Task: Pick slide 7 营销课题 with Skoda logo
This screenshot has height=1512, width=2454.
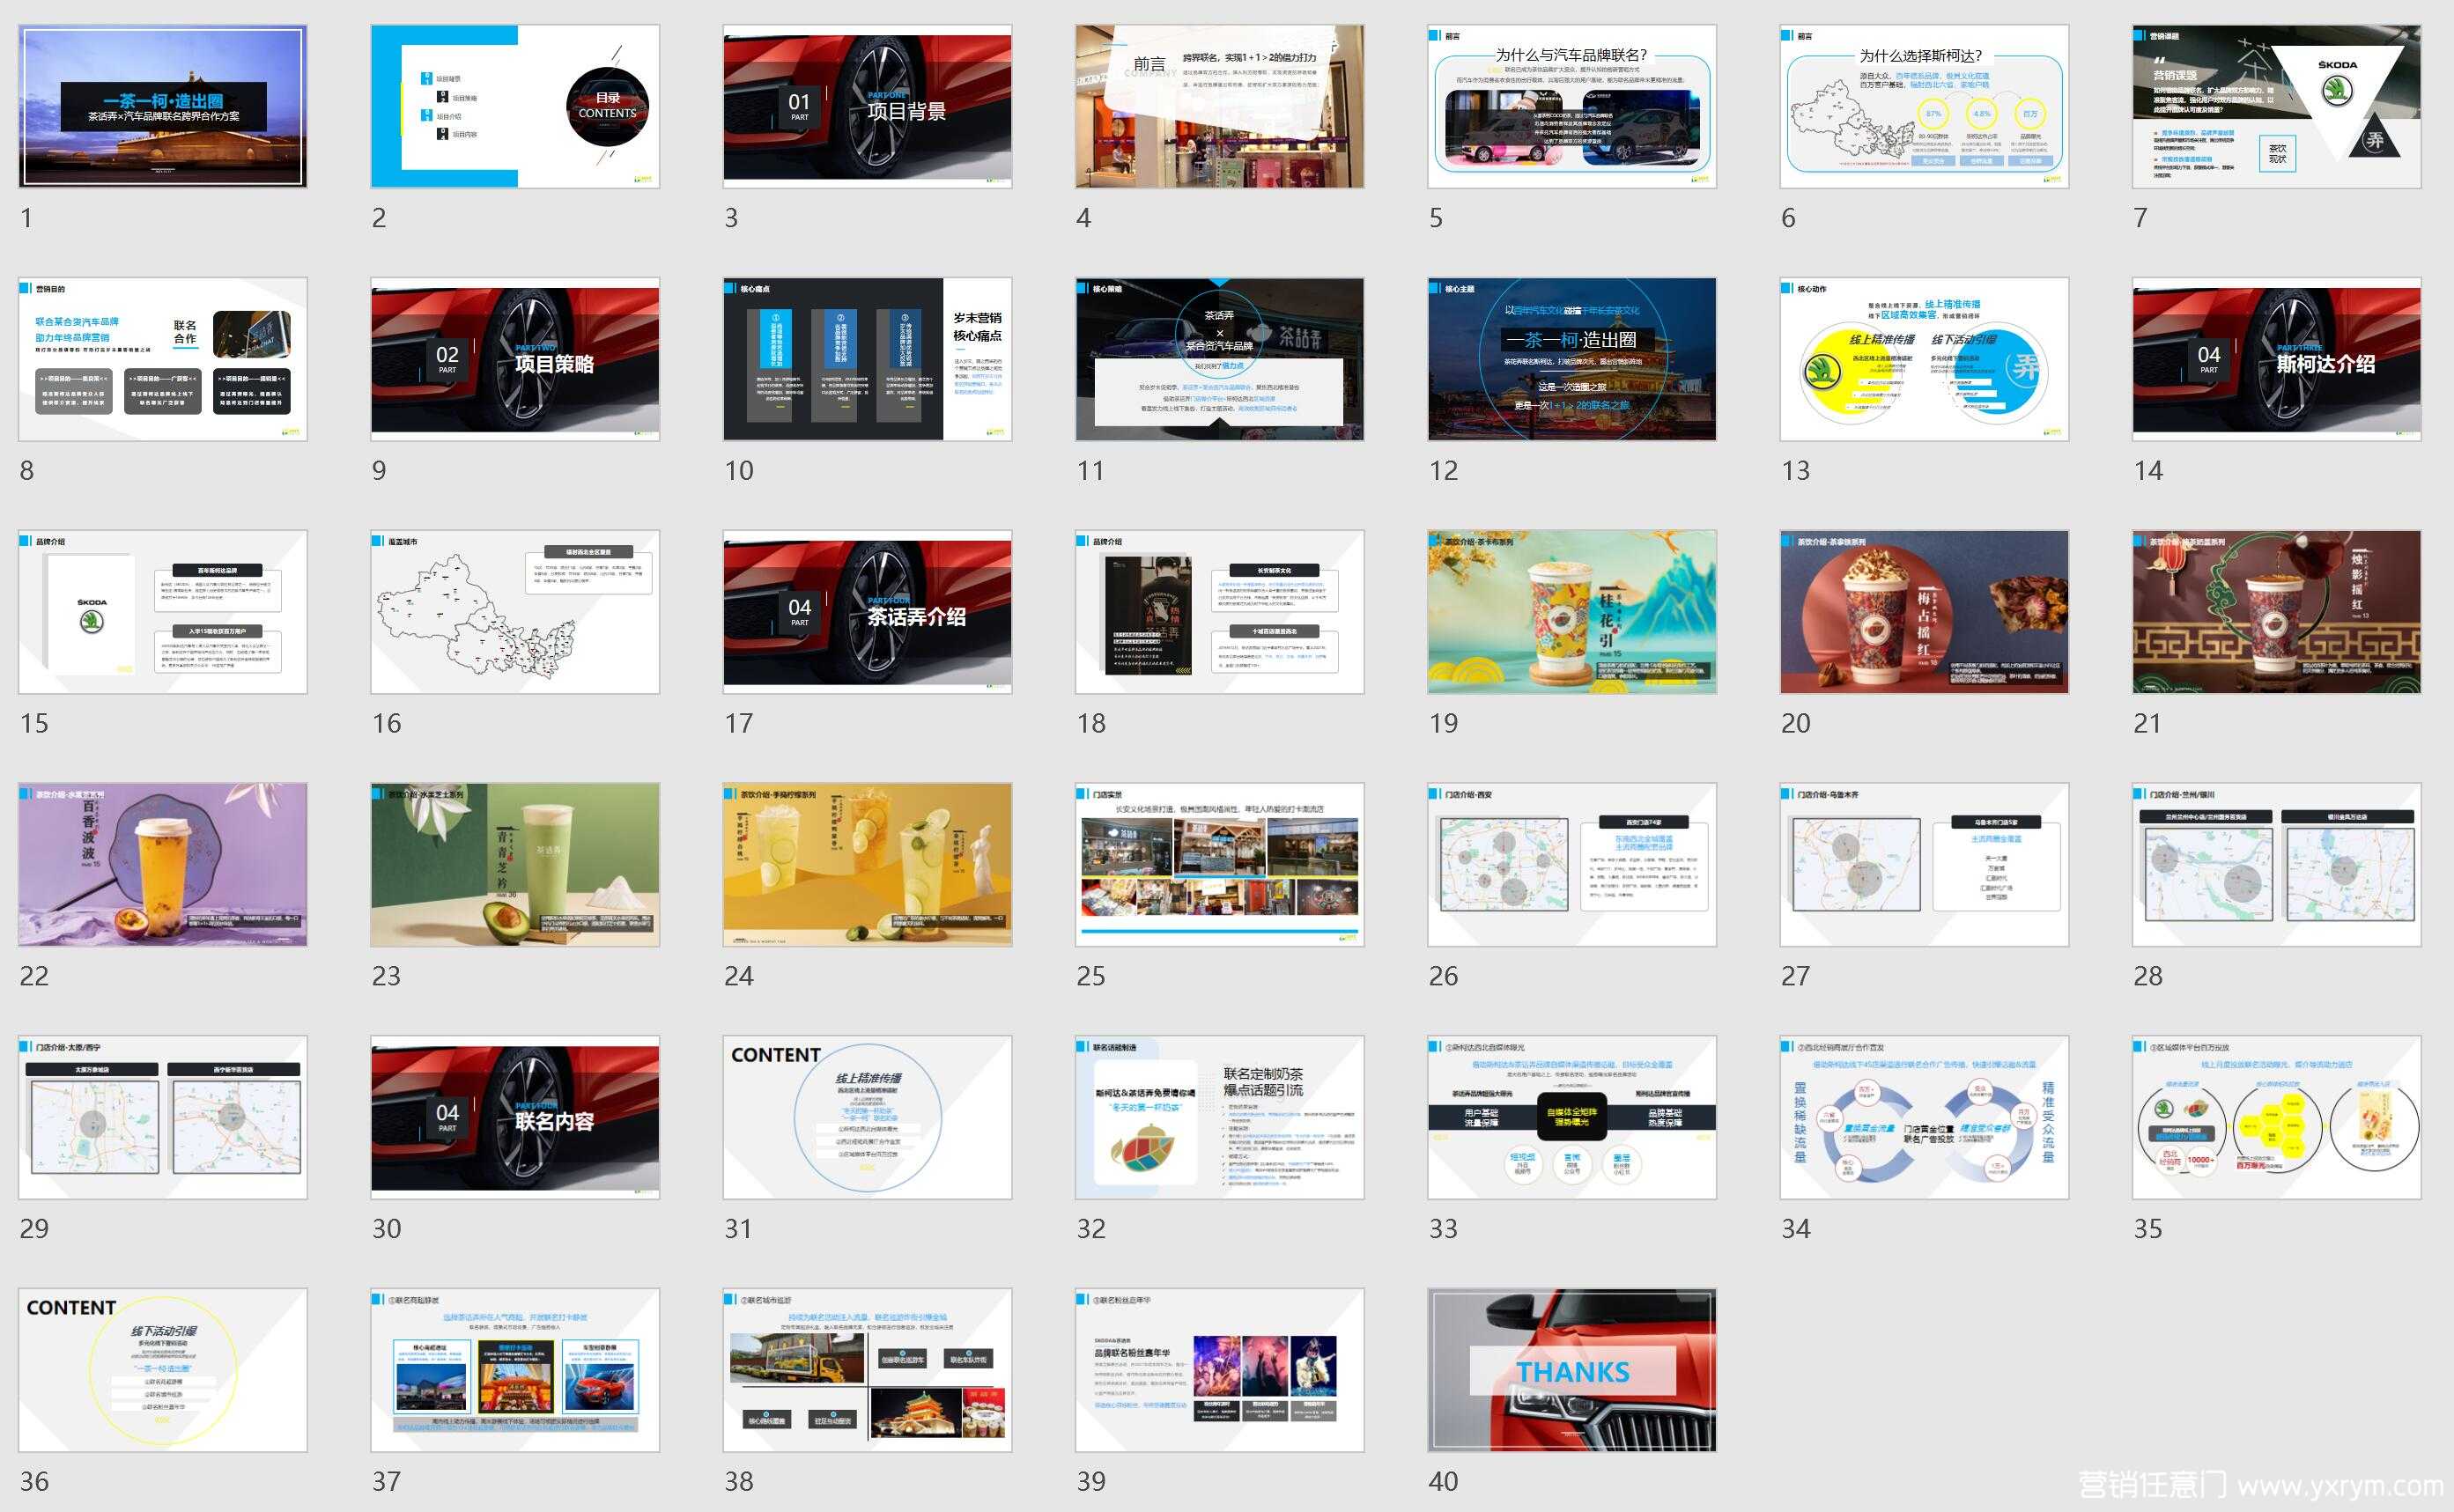Action: 2277,106
